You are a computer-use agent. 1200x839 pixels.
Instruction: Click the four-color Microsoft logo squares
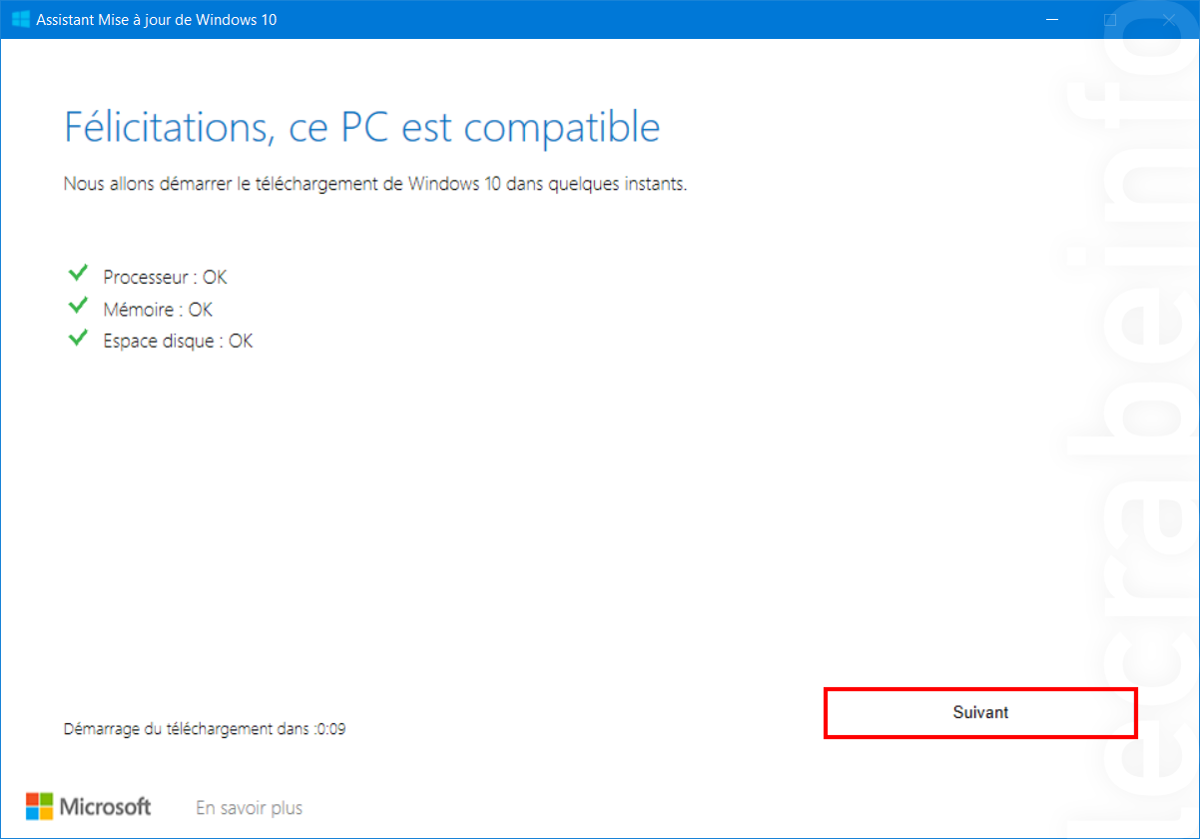pos(39,806)
